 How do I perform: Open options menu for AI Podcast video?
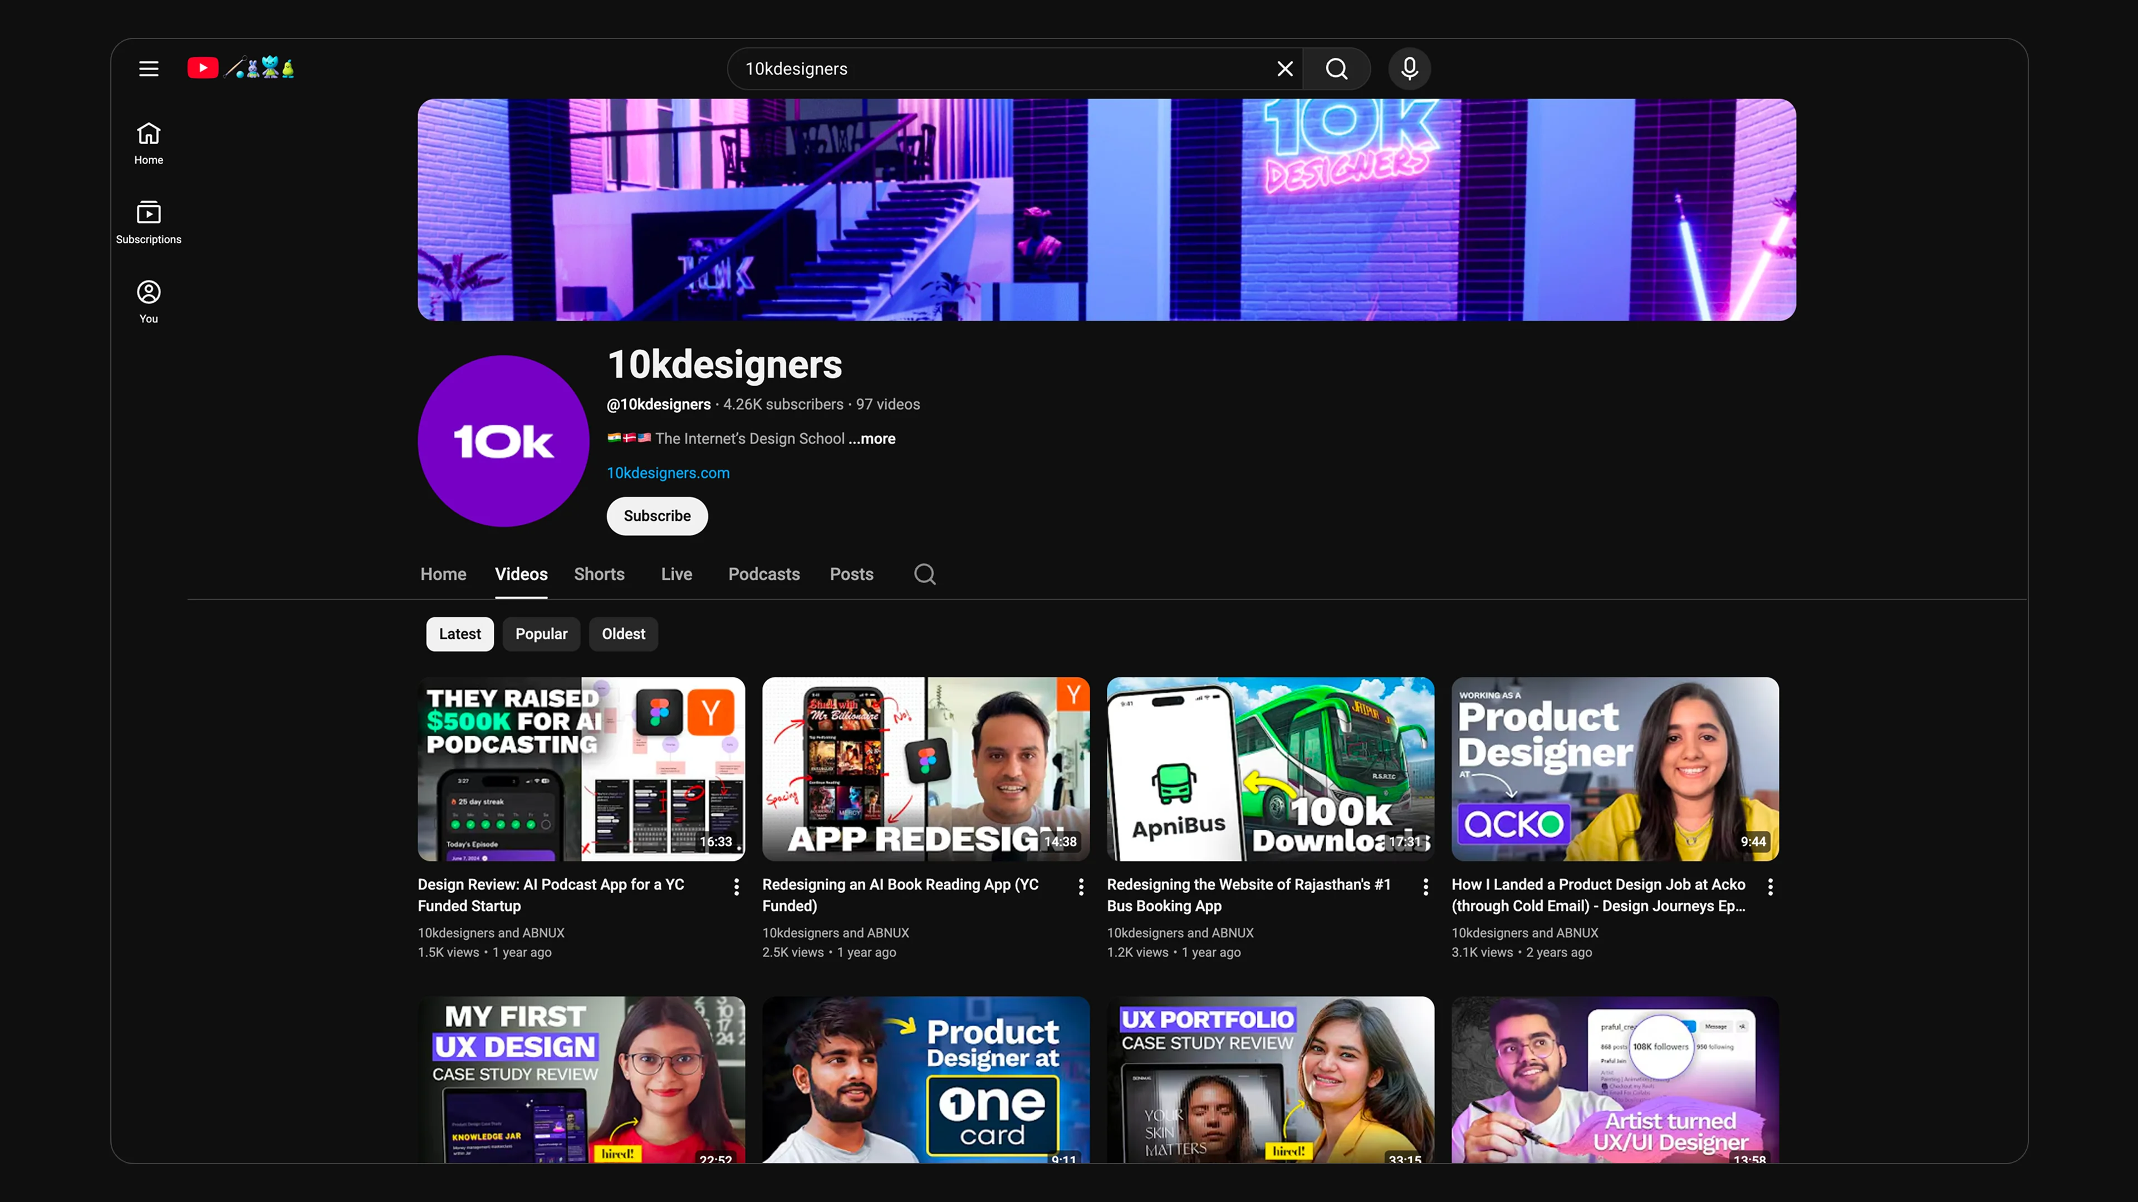pos(736,887)
